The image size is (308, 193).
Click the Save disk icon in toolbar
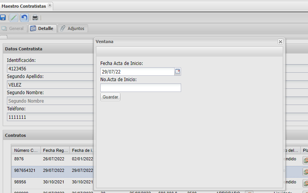3,18
